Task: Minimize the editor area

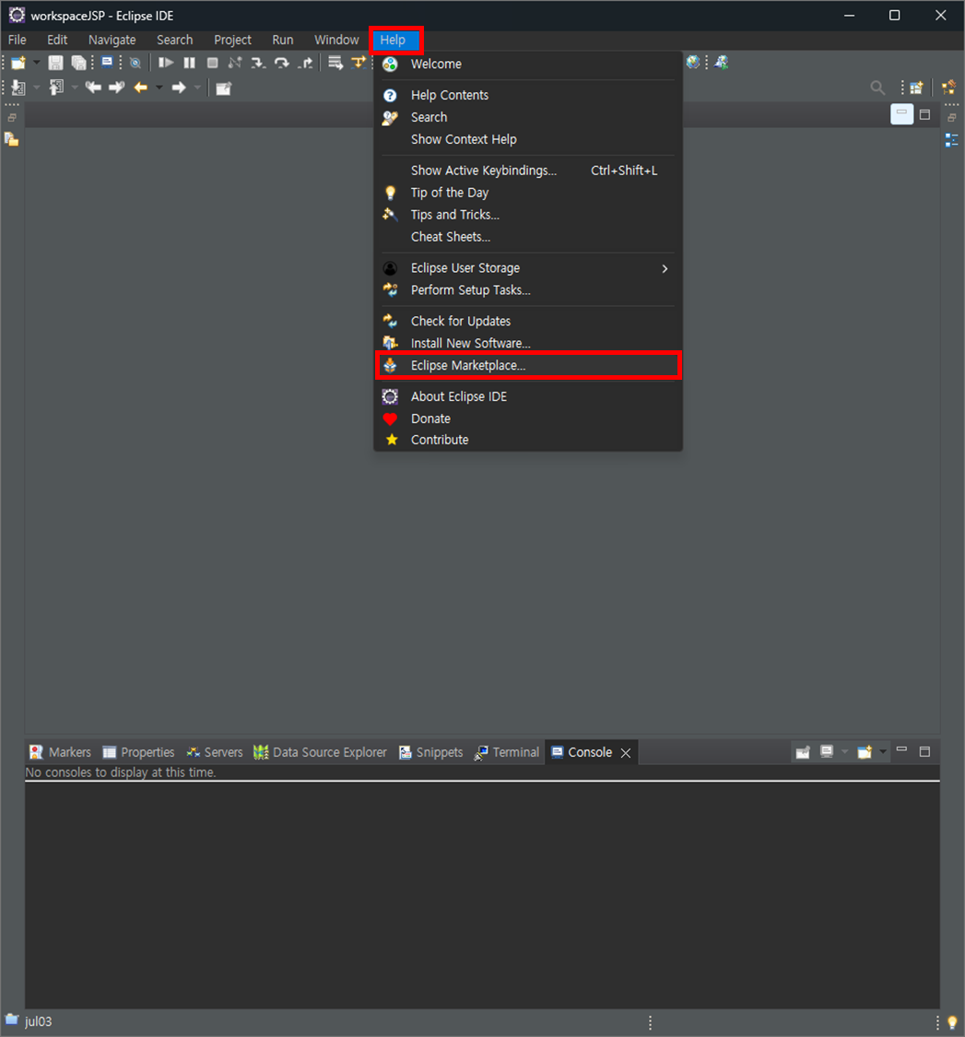Action: (x=901, y=113)
